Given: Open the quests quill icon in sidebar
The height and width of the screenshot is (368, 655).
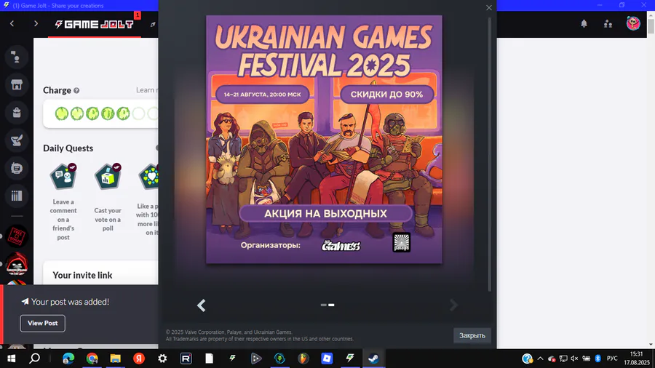Looking at the screenshot, I should (16, 140).
